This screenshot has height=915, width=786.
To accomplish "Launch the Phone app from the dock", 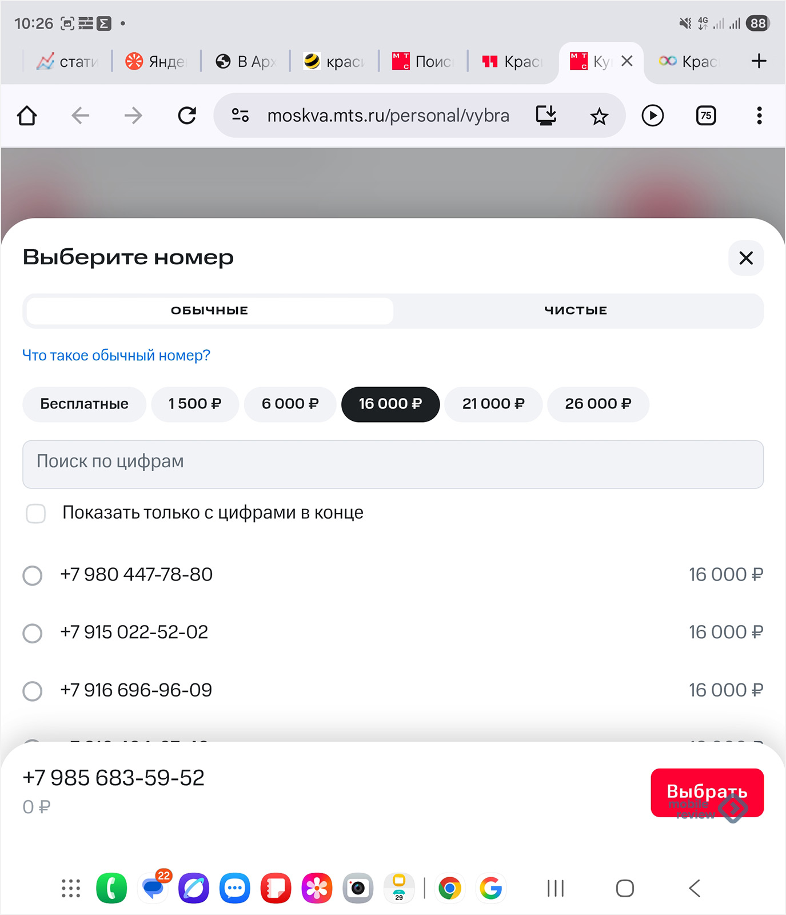I will tap(111, 888).
